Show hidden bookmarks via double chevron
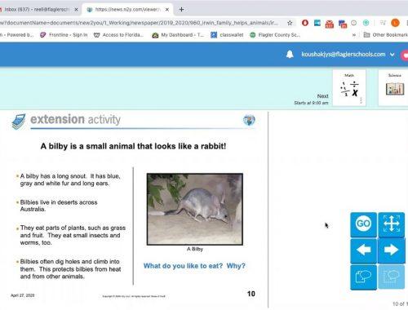 pos(354,35)
